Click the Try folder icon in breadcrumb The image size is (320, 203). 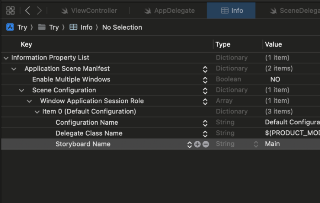click(x=42, y=27)
